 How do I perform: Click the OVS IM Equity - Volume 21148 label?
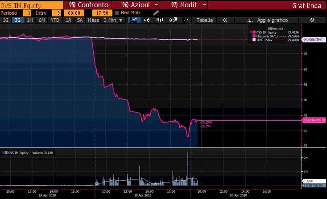point(30,153)
